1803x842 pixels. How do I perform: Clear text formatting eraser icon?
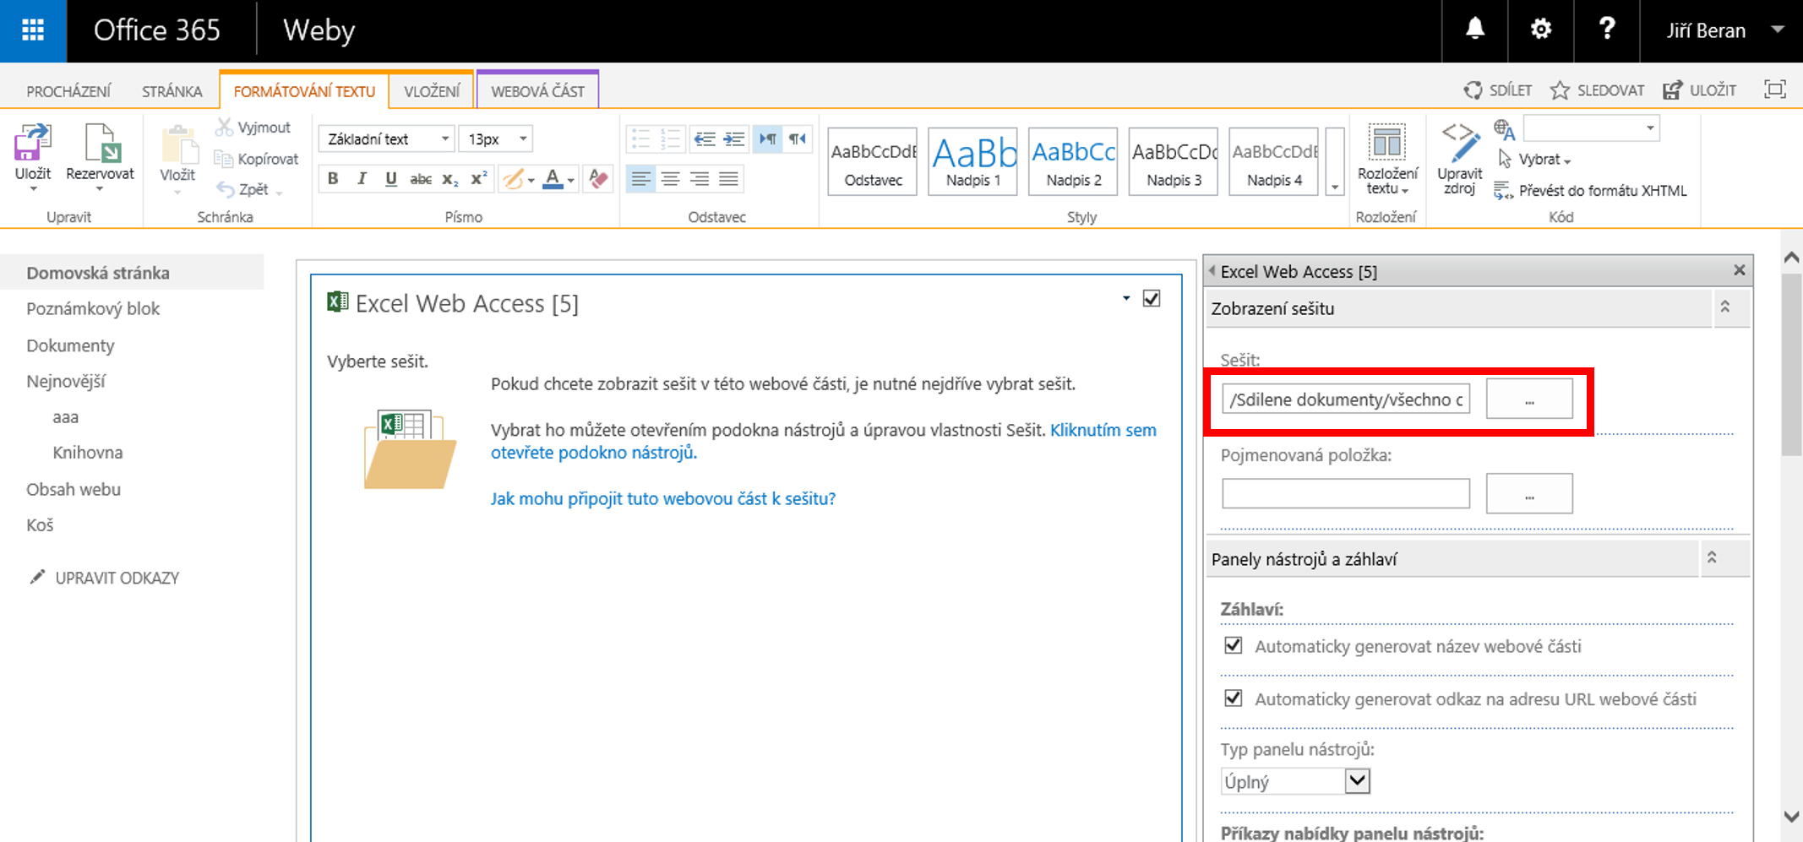pos(598,178)
